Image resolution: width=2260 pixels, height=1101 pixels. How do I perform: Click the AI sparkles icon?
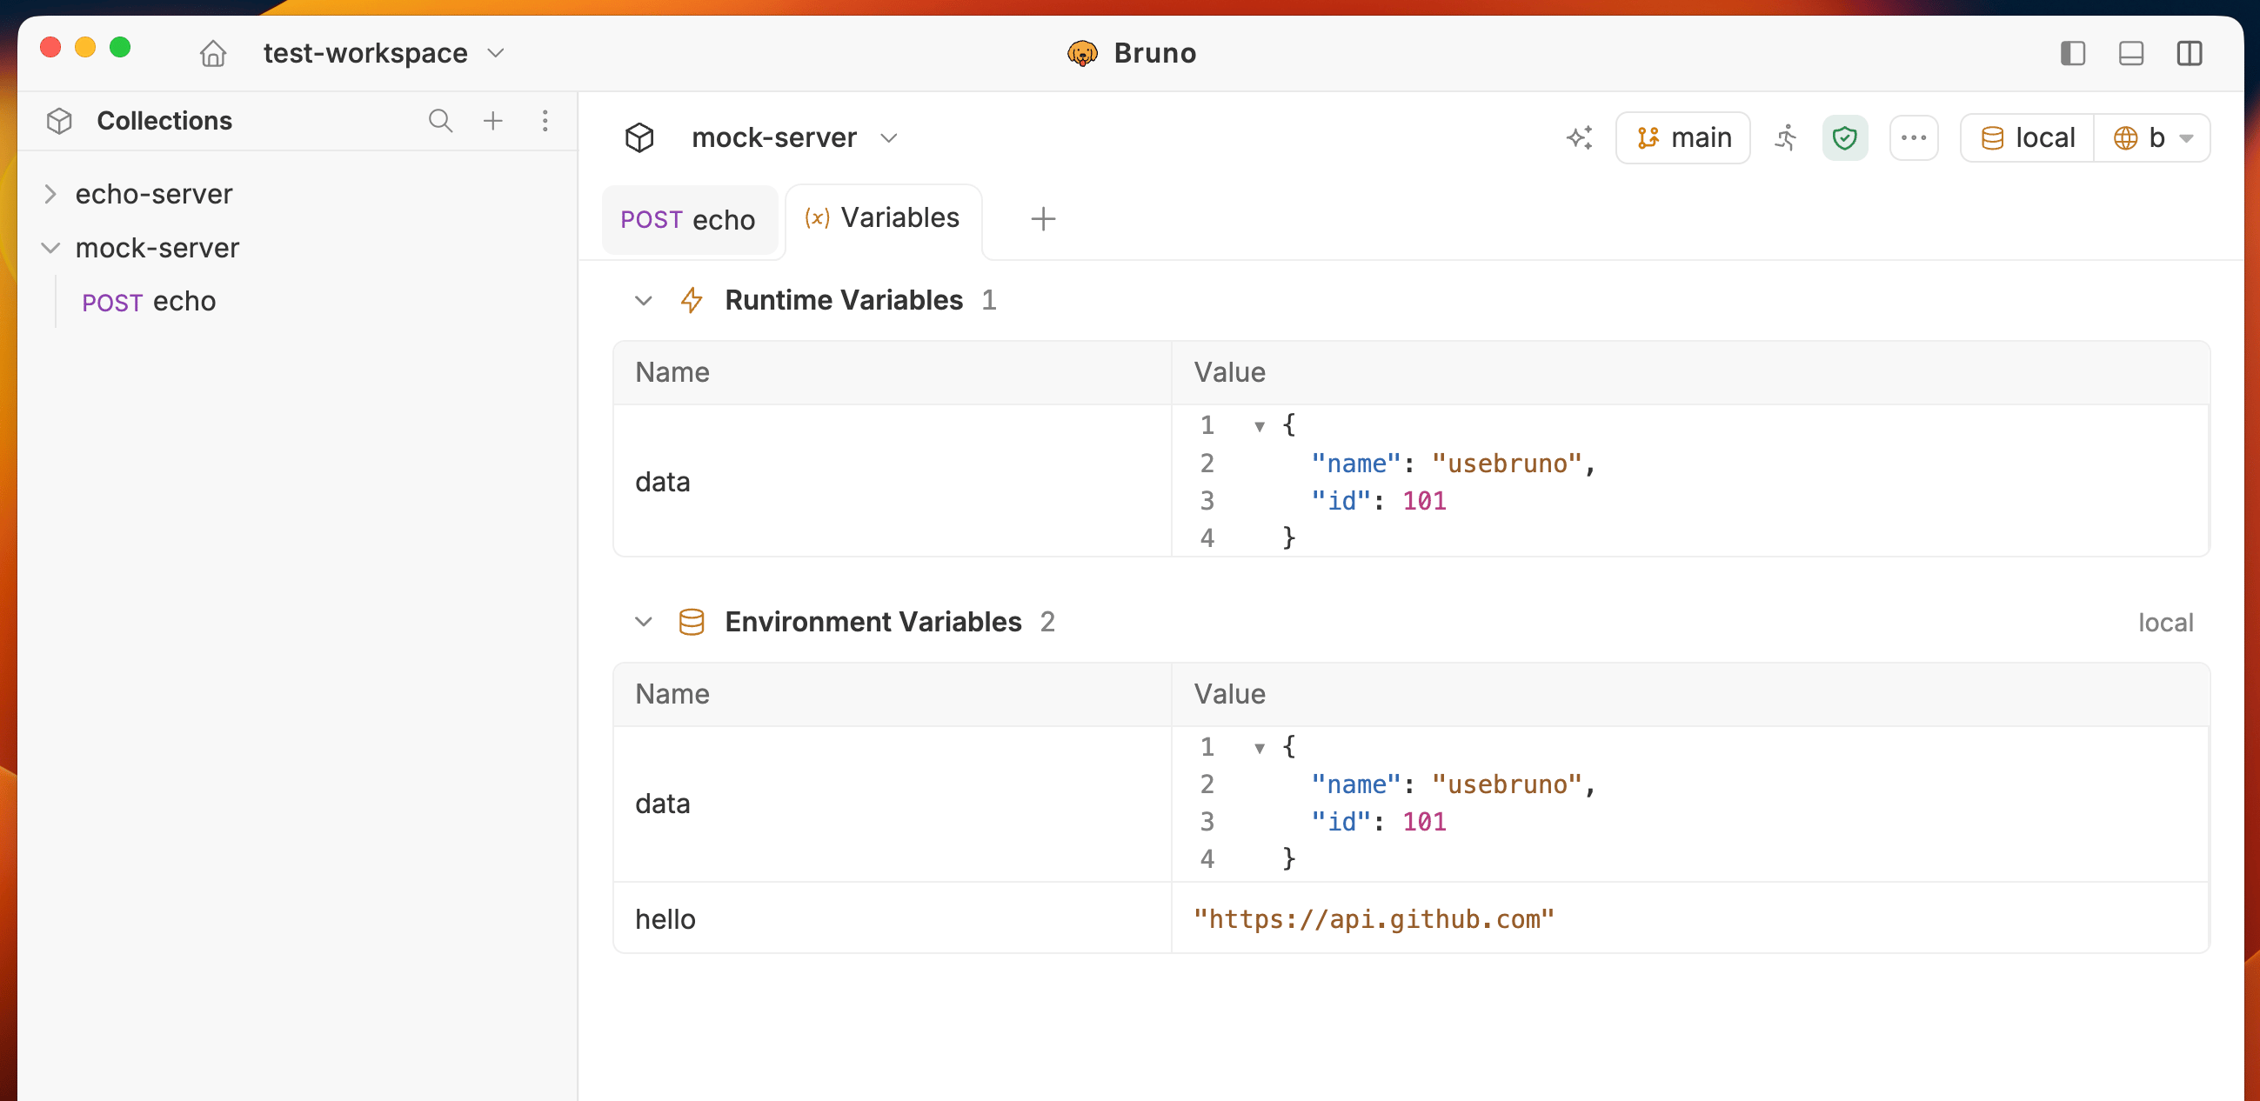click(1579, 137)
